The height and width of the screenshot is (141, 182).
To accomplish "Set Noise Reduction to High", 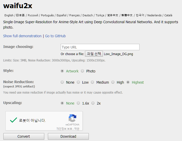I will click(113, 82).
